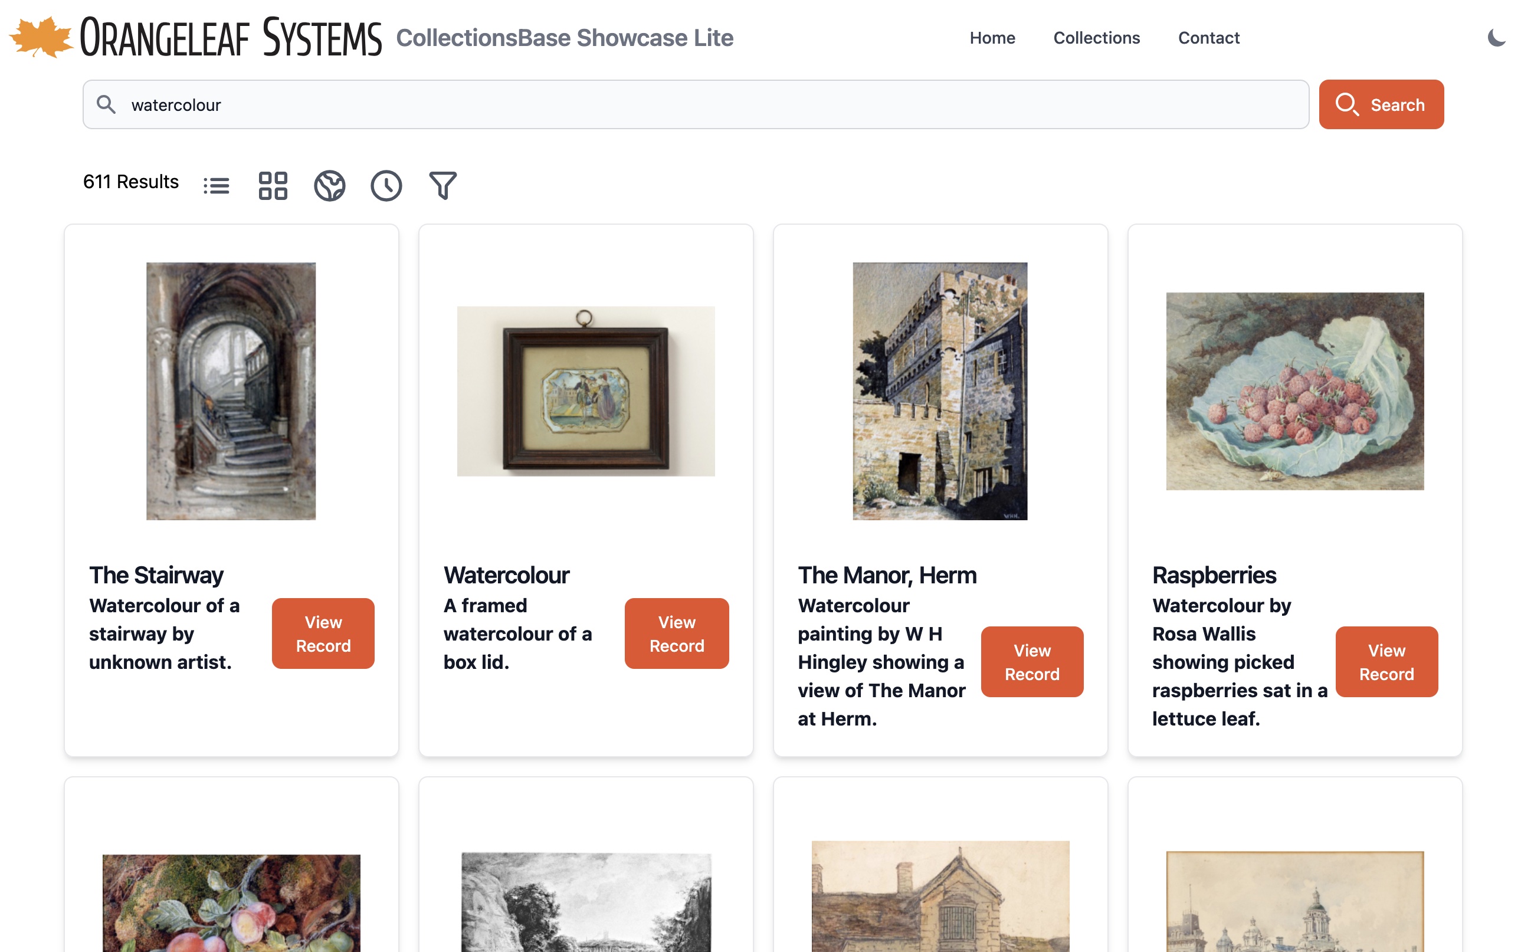The height and width of the screenshot is (952, 1521).
Task: Click the orange Search button
Action: coord(1381,104)
